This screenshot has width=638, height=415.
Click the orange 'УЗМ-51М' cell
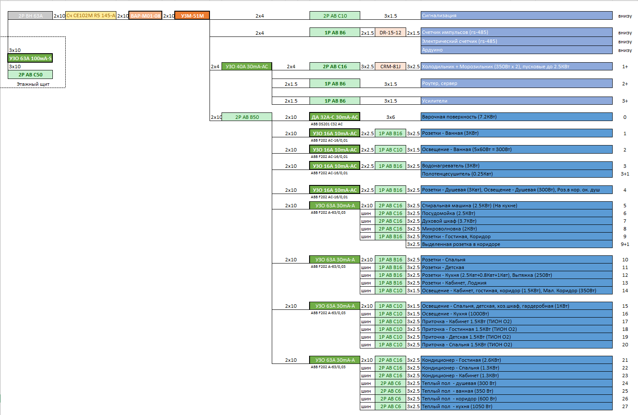coord(192,15)
